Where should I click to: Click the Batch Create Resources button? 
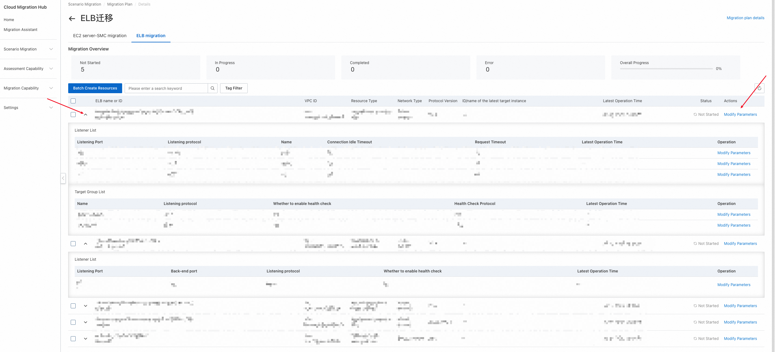95,88
